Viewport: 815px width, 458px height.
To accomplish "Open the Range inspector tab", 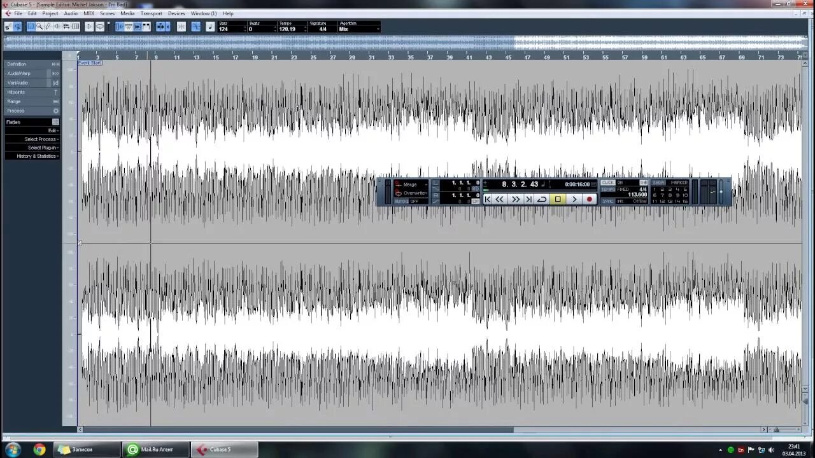I will coord(32,102).
